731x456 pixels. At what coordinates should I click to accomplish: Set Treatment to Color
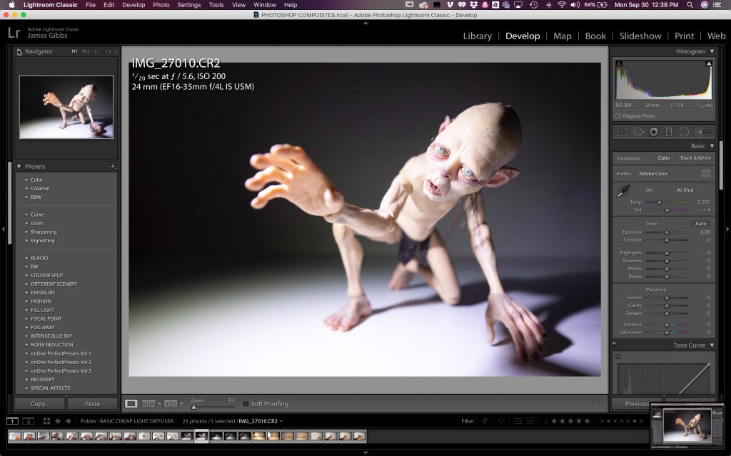point(664,158)
